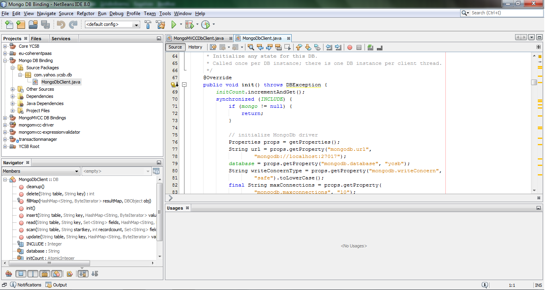Open project using the folder toolbar icon
The width and height of the screenshot is (545, 290).
pos(33,25)
